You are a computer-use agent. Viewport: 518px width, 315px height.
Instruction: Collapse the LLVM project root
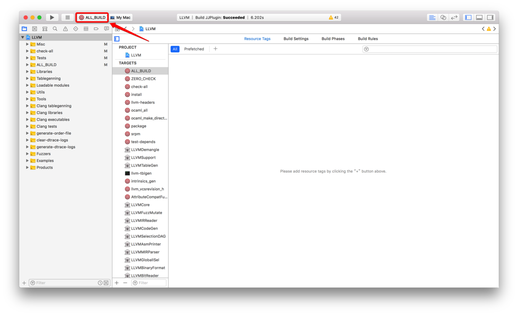[23, 37]
